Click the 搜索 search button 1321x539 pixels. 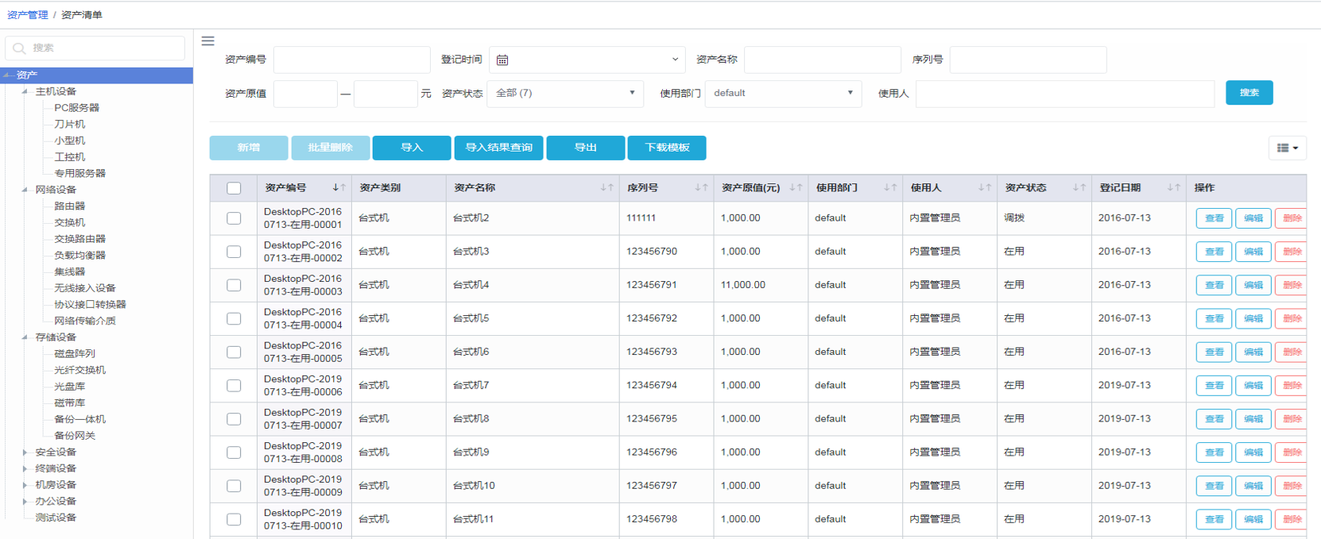[x=1249, y=93]
